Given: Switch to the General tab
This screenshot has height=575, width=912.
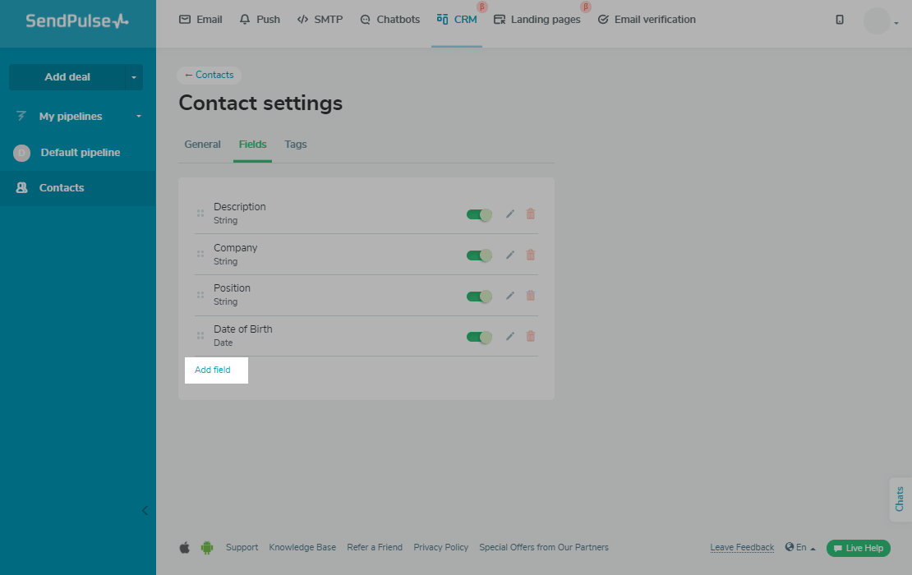Looking at the screenshot, I should (202, 145).
